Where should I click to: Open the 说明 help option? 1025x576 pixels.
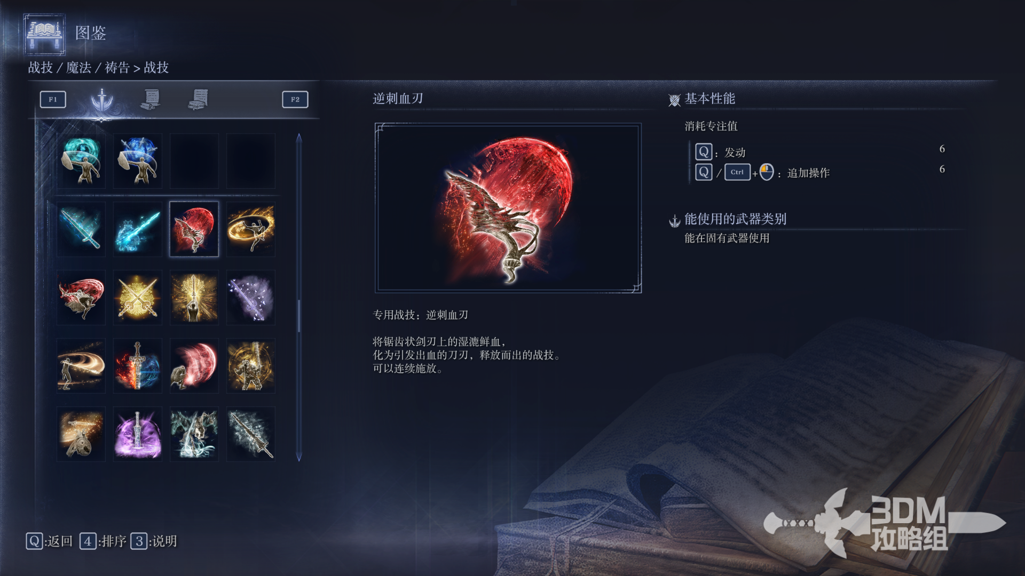(154, 541)
